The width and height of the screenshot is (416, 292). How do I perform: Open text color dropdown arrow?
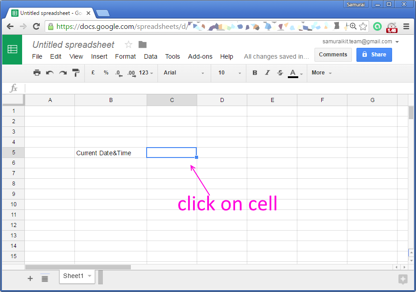point(301,74)
